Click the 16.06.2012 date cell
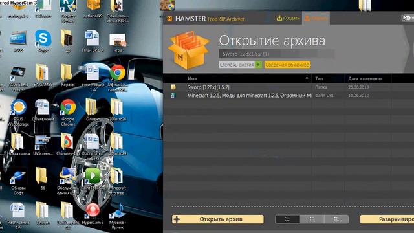414x233 pixels. 358,96
